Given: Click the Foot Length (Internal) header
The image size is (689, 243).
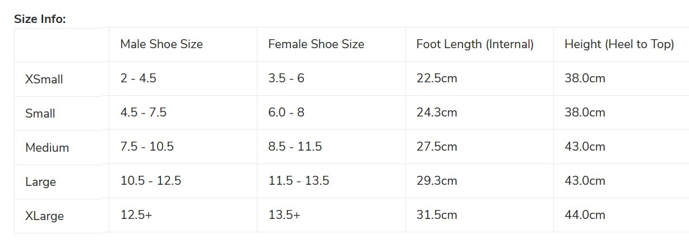Looking at the screenshot, I should click(475, 44).
